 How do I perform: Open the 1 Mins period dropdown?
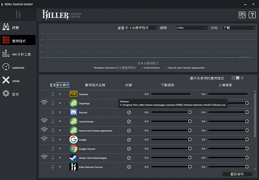point(192,28)
